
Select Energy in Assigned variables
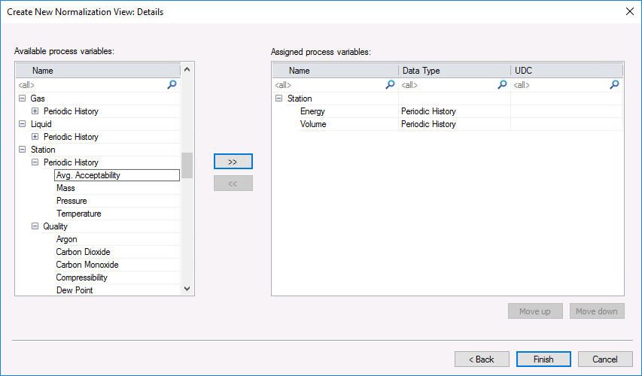click(x=312, y=111)
